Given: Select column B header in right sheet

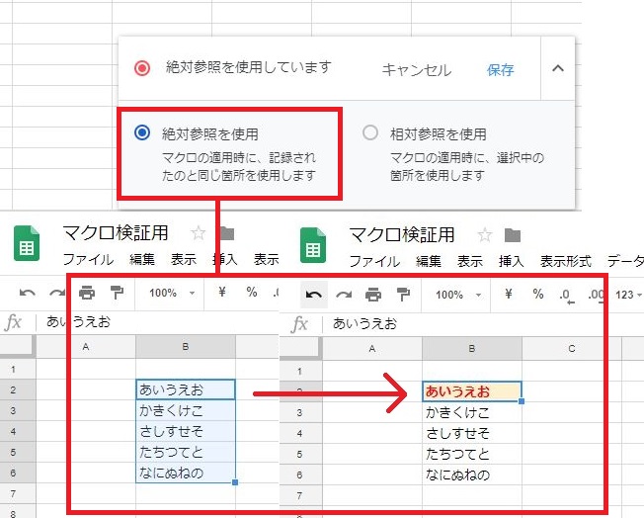Looking at the screenshot, I should [472, 349].
